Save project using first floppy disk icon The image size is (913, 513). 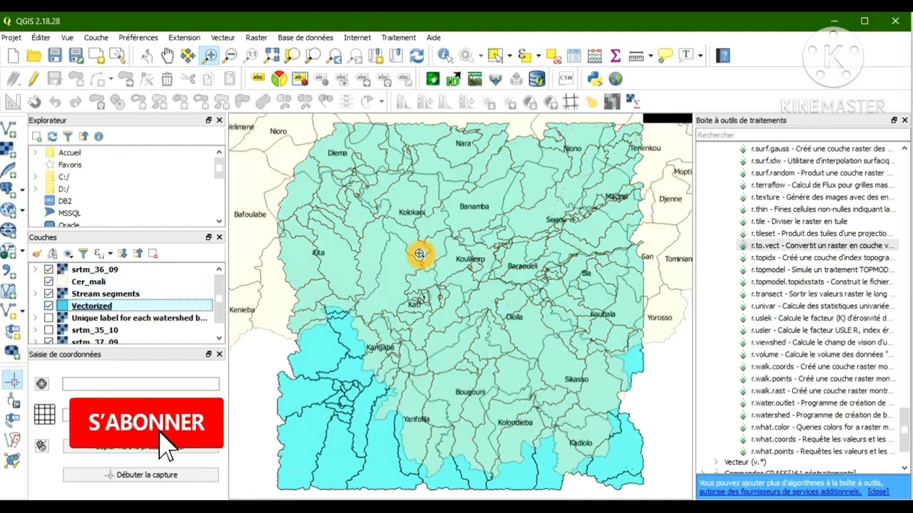pyautogui.click(x=55, y=56)
